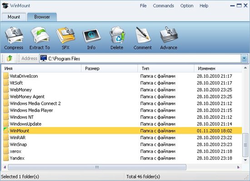Screen dimensions: 250x181
Task: Click the Advance toolbar icon
Action: click(x=169, y=35)
